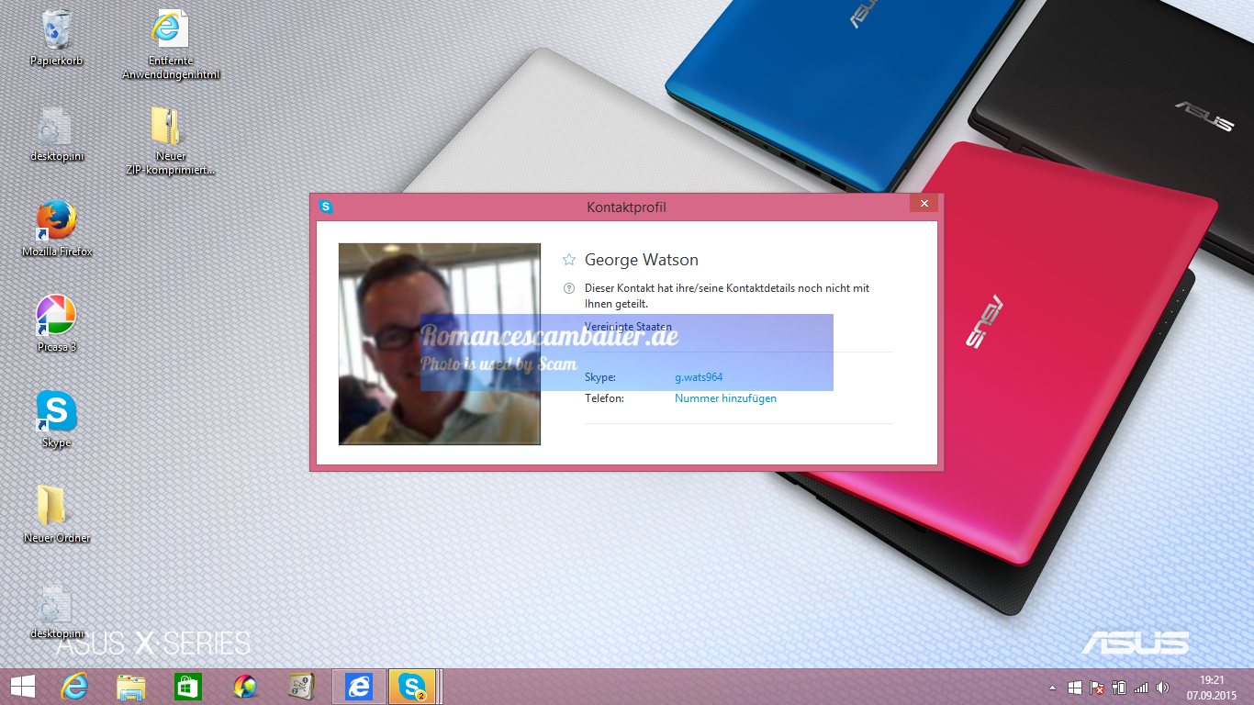Click the George Watson profile picture

click(440, 344)
